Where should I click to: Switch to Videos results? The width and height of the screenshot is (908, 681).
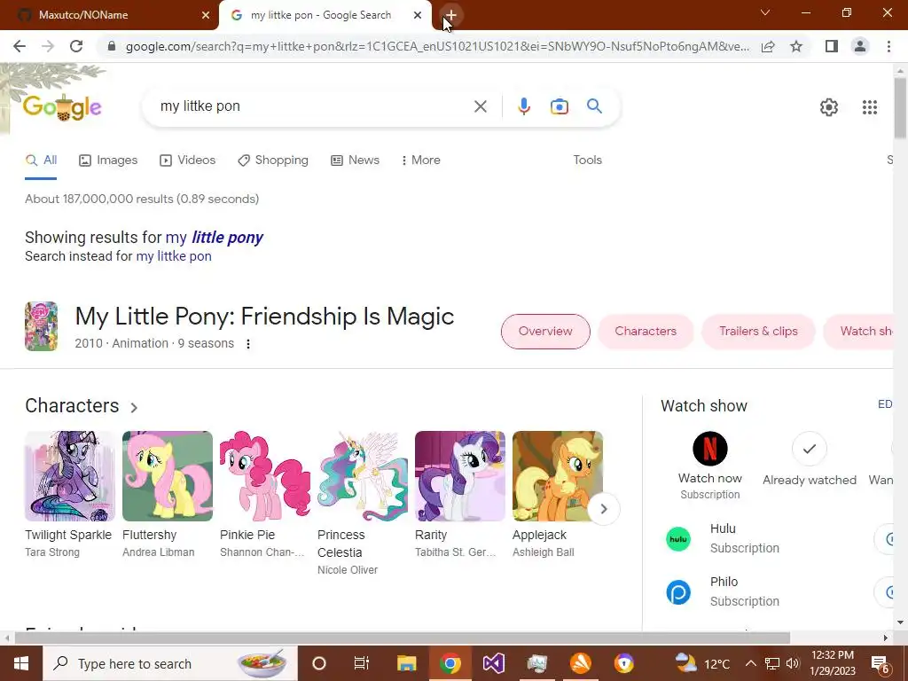188,160
